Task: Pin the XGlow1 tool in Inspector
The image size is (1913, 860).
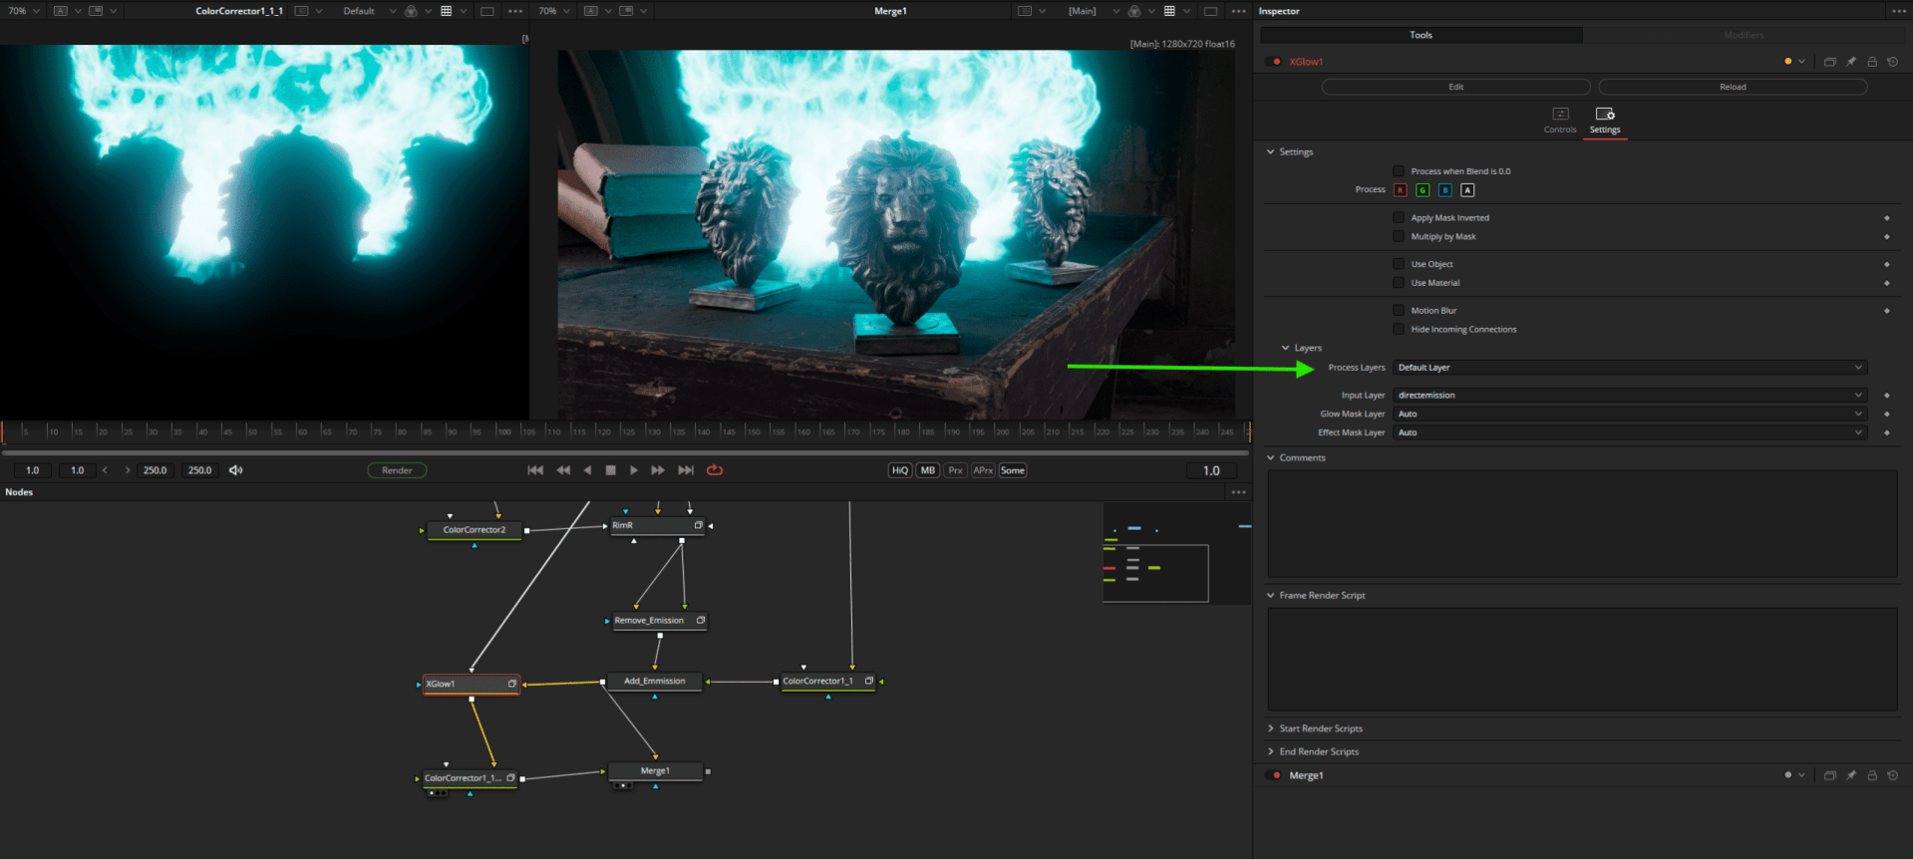Action: click(1851, 62)
